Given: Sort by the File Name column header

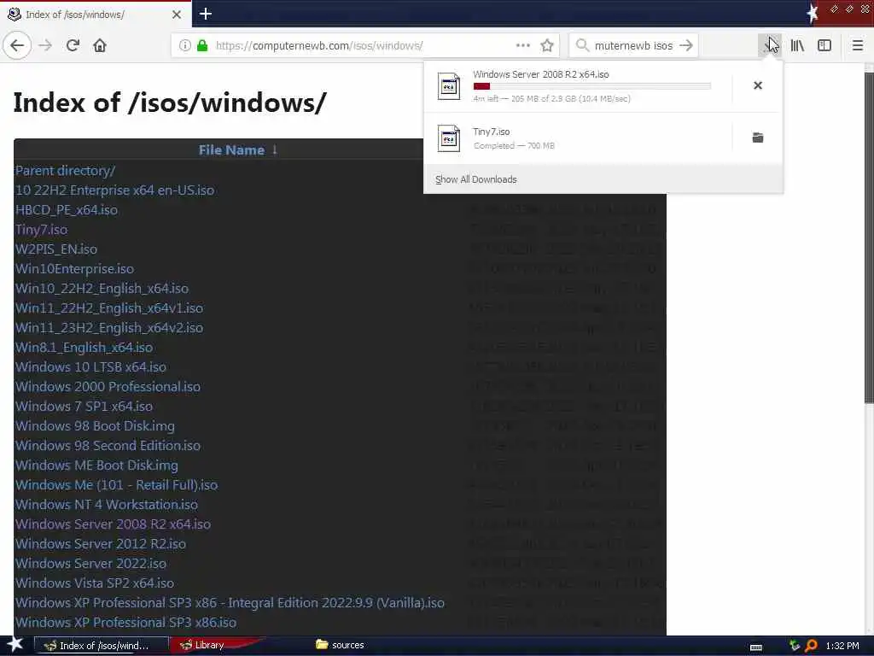Looking at the screenshot, I should pyautogui.click(x=231, y=150).
